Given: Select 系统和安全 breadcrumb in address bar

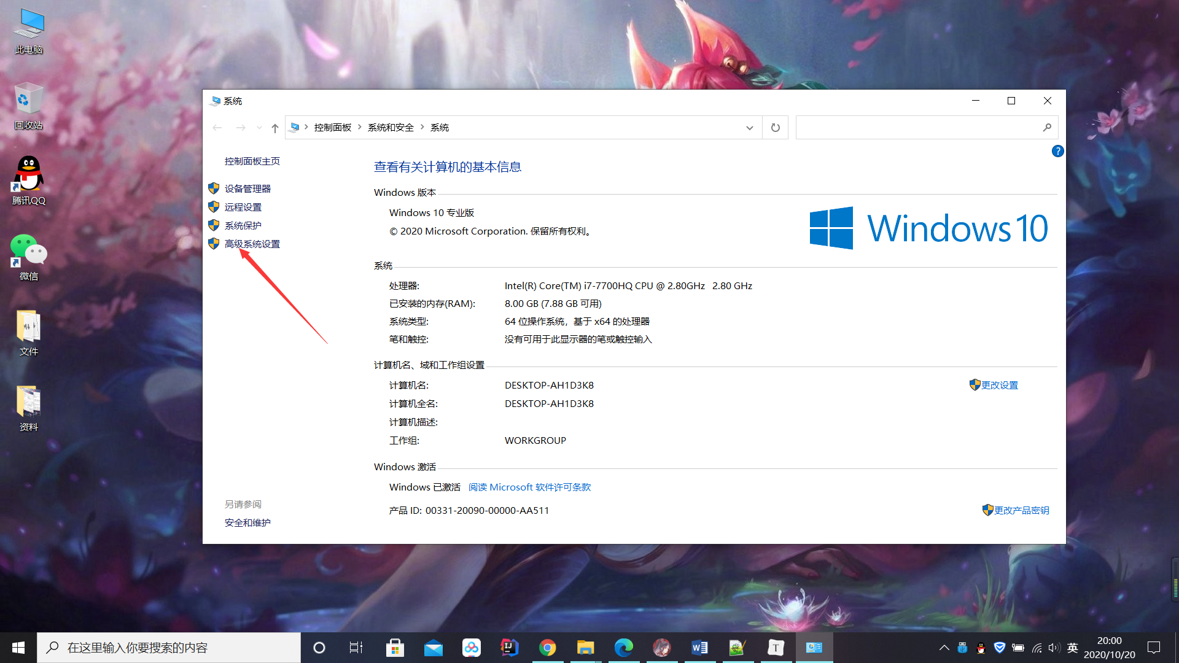Looking at the screenshot, I should (x=391, y=128).
